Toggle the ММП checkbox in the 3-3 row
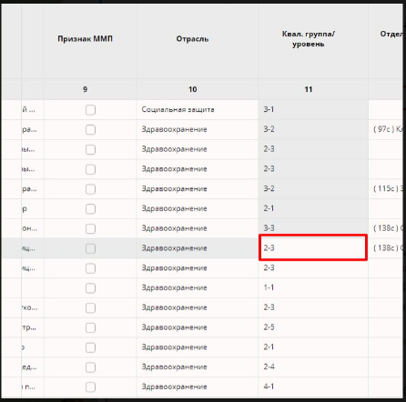Image resolution: width=406 pixels, height=402 pixels. [x=90, y=228]
